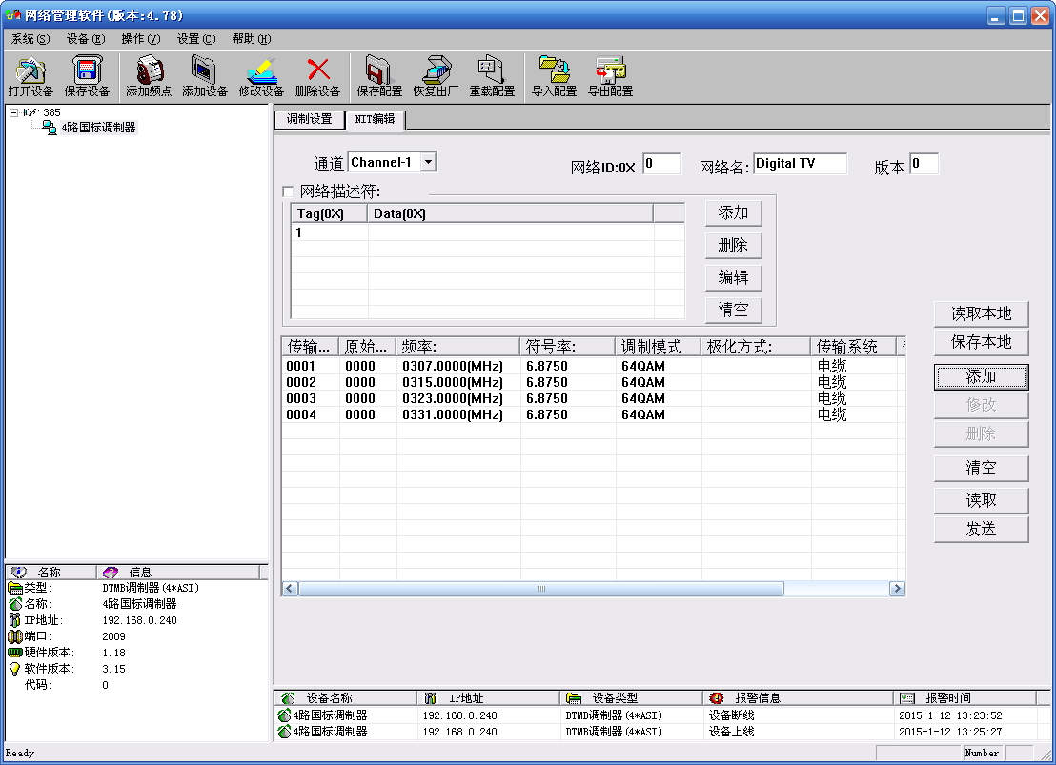Screen dimensions: 1056x765
Task: Click the 网络名 Digital TV field
Action: 800,164
